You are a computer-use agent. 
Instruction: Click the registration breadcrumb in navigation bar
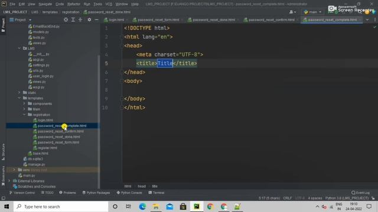tap(71, 12)
